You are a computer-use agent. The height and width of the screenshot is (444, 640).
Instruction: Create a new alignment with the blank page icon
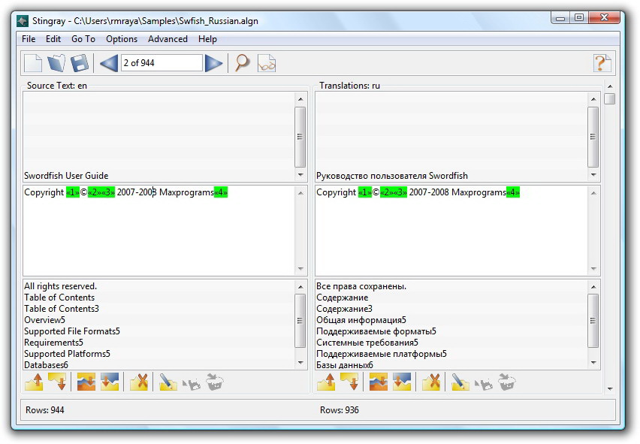tap(34, 63)
